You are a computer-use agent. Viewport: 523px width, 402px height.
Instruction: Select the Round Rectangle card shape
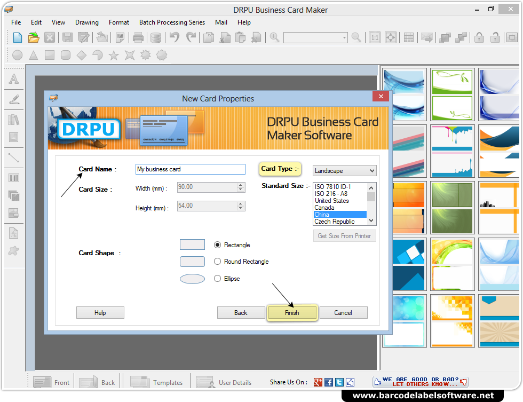point(218,262)
